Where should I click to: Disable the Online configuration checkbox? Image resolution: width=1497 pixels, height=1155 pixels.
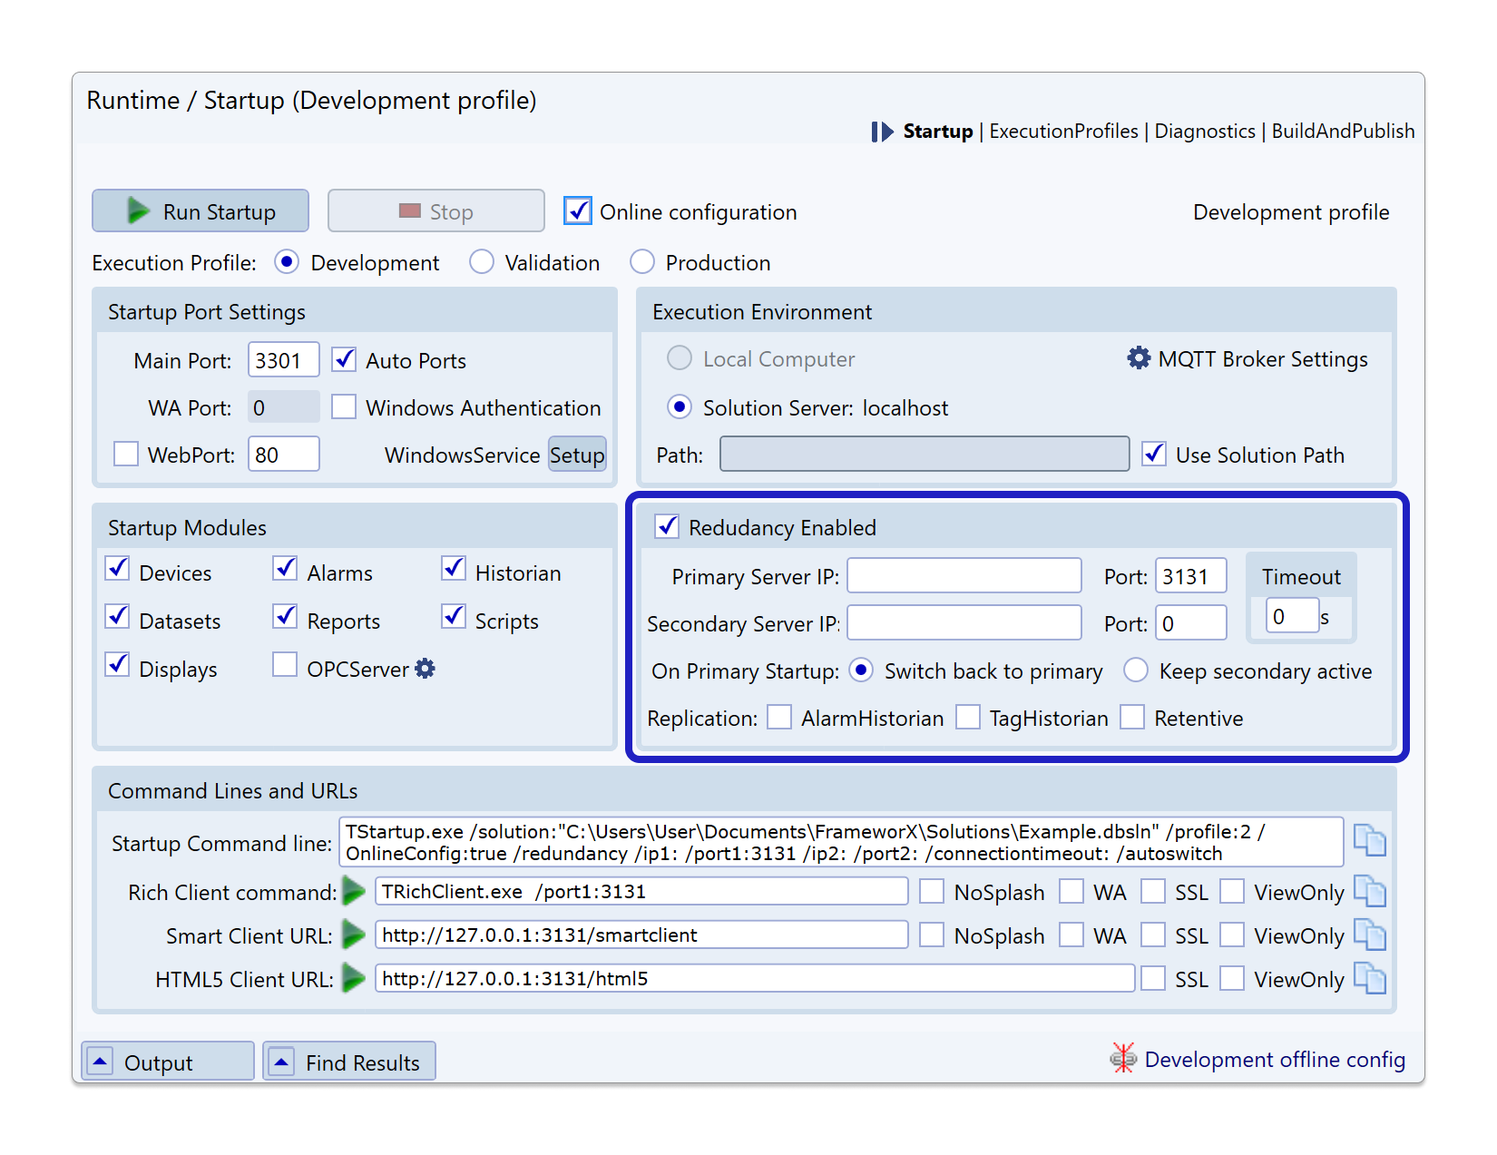578,211
